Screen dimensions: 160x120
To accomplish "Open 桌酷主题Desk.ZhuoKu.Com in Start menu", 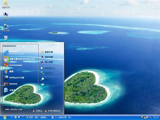I will (x=19, y=59).
